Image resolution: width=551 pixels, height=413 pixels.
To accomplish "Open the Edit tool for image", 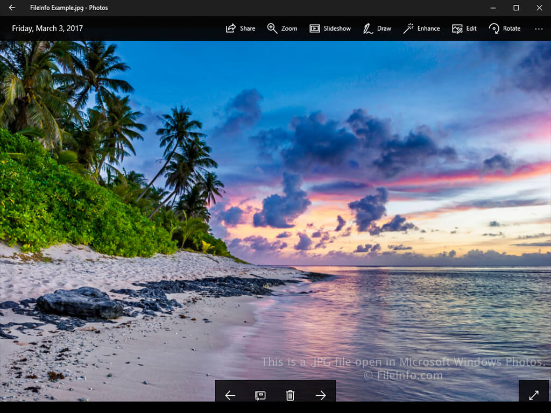I will pyautogui.click(x=464, y=29).
